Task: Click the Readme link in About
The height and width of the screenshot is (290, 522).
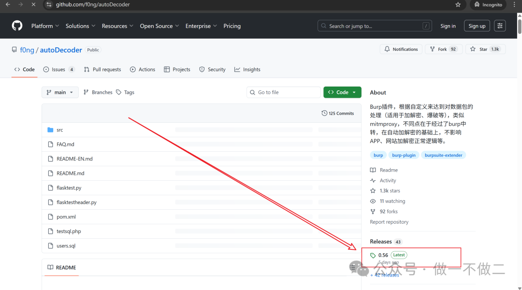Action: 384,170
